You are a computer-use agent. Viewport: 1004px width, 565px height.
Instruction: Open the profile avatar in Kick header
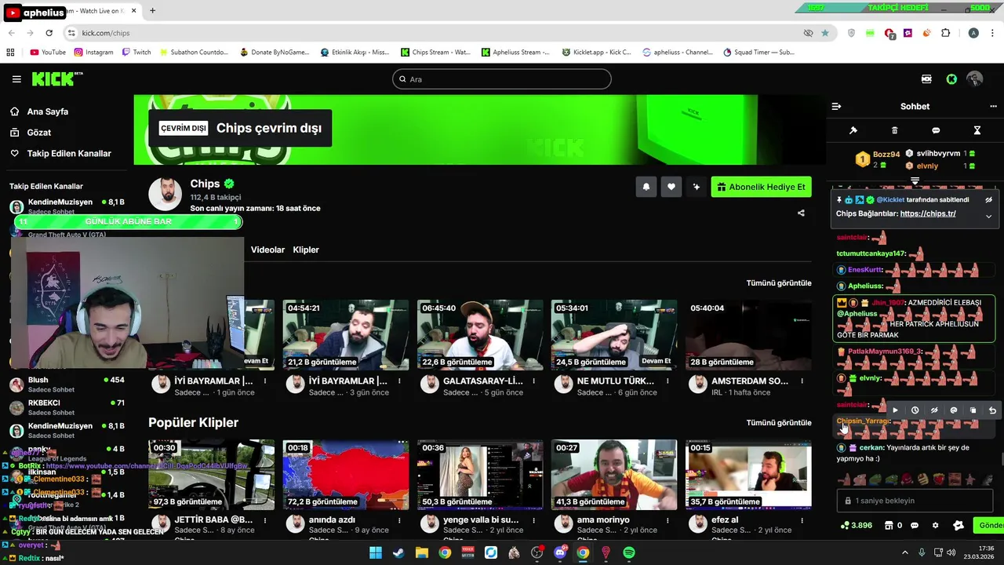[975, 79]
